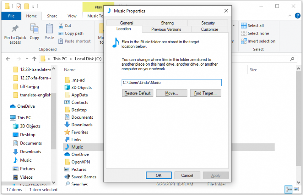This screenshot has width=303, height=195.
Task: Expand address bar root chevron
Action: tap(49, 59)
